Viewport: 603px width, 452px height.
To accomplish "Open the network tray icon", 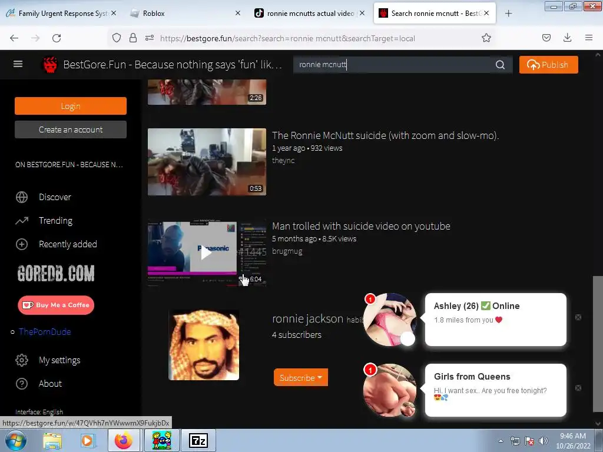I will click(515, 441).
